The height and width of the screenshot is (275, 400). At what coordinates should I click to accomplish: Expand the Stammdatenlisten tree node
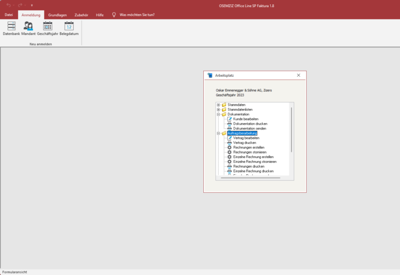point(219,109)
